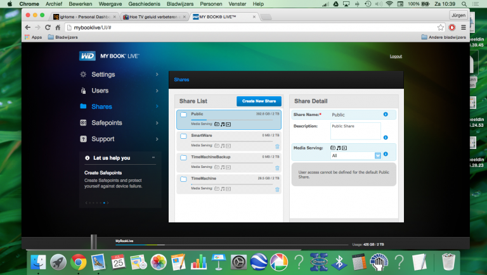This screenshot has height=275, width=487.
Task: Switch to the igHome Personal Dashboard tab
Action: (x=85, y=16)
